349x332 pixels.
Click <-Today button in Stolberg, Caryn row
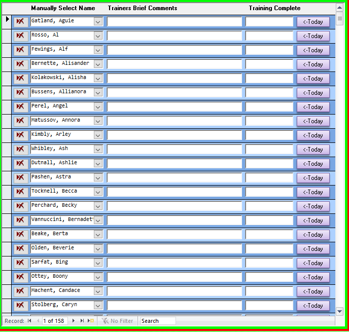coord(313,306)
